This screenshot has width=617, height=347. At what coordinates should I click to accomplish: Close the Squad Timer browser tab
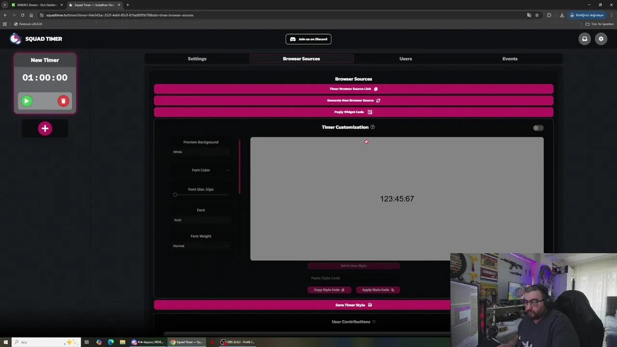[x=119, y=5]
